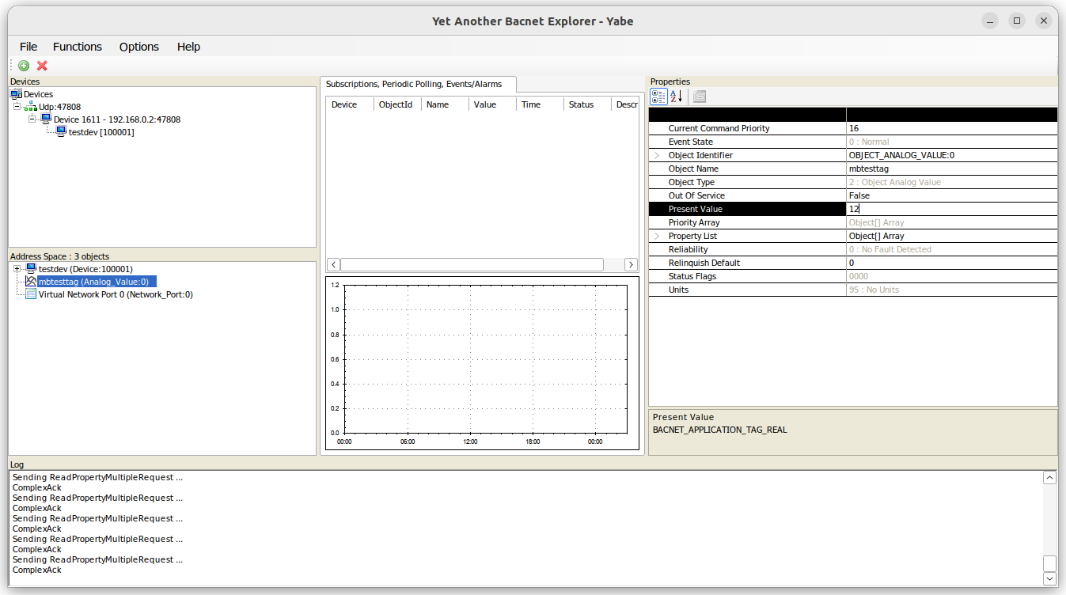Collapse the Device 1611 tree node
The width and height of the screenshot is (1066, 595).
pyautogui.click(x=32, y=119)
